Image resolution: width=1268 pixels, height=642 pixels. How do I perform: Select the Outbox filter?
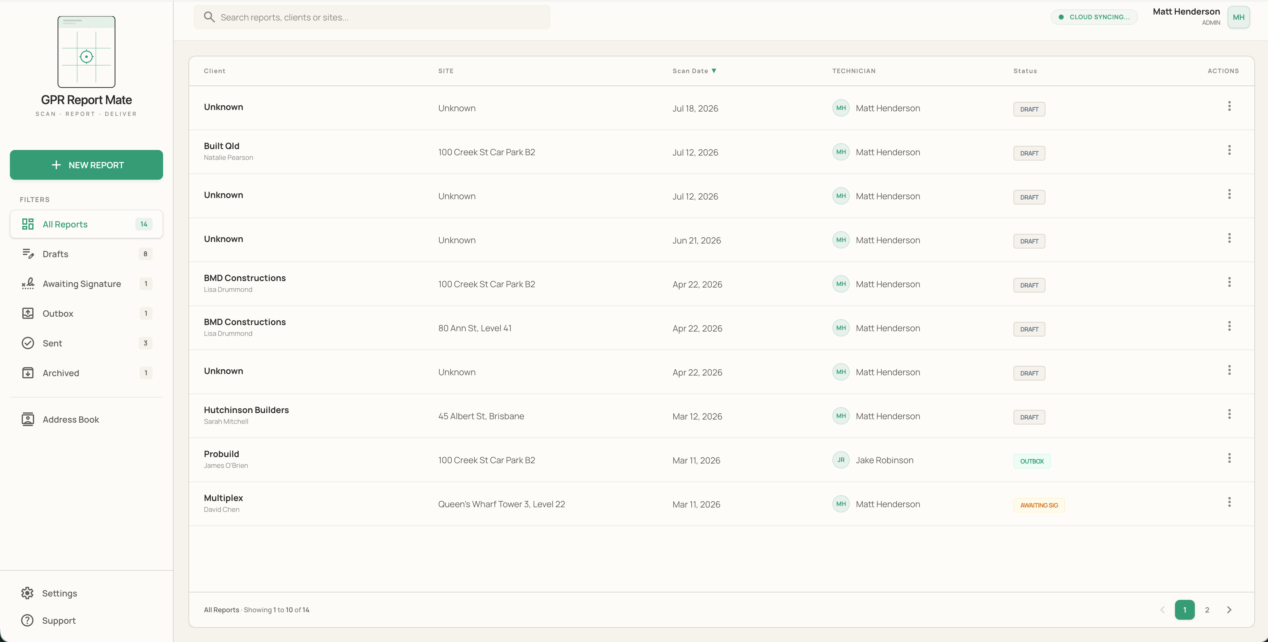86,313
